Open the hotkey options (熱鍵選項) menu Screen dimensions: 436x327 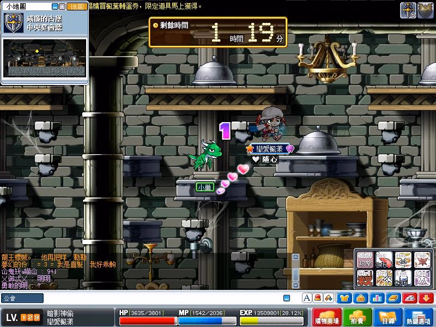click(x=420, y=318)
